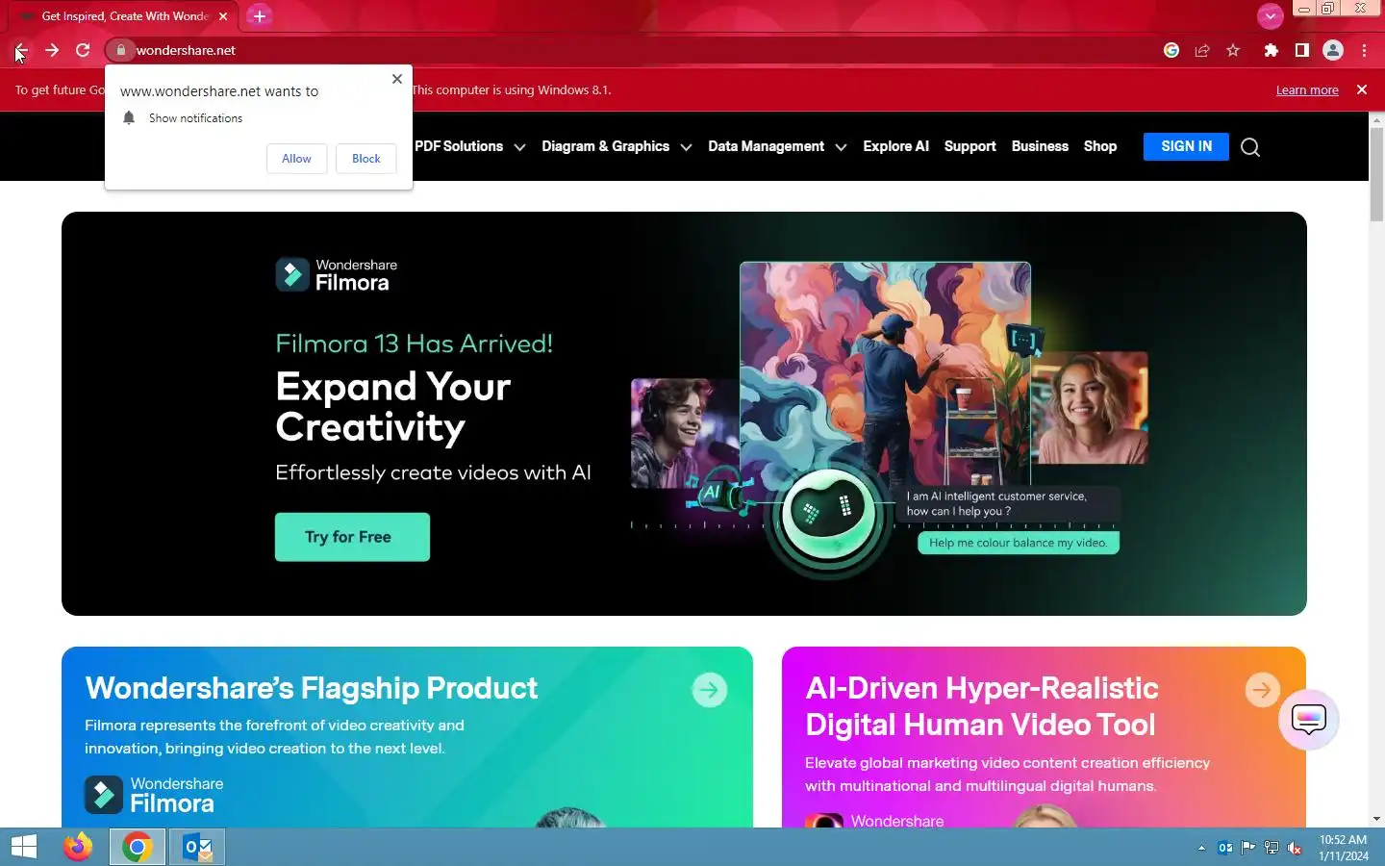This screenshot has width=1385, height=866.
Task: Open the Windows Start button
Action: pyautogui.click(x=24, y=847)
